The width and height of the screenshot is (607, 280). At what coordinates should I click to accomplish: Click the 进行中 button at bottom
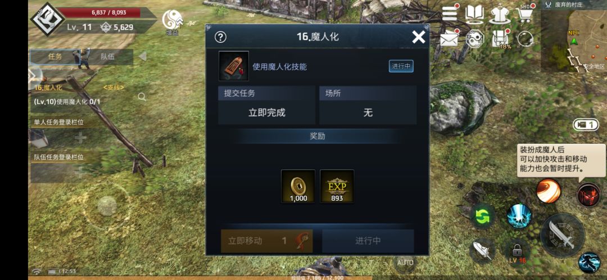[x=368, y=241]
